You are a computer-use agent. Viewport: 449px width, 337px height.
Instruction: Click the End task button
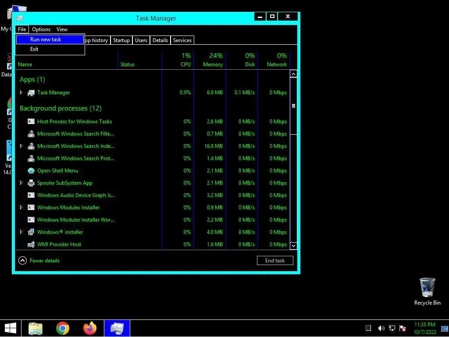pos(275,261)
